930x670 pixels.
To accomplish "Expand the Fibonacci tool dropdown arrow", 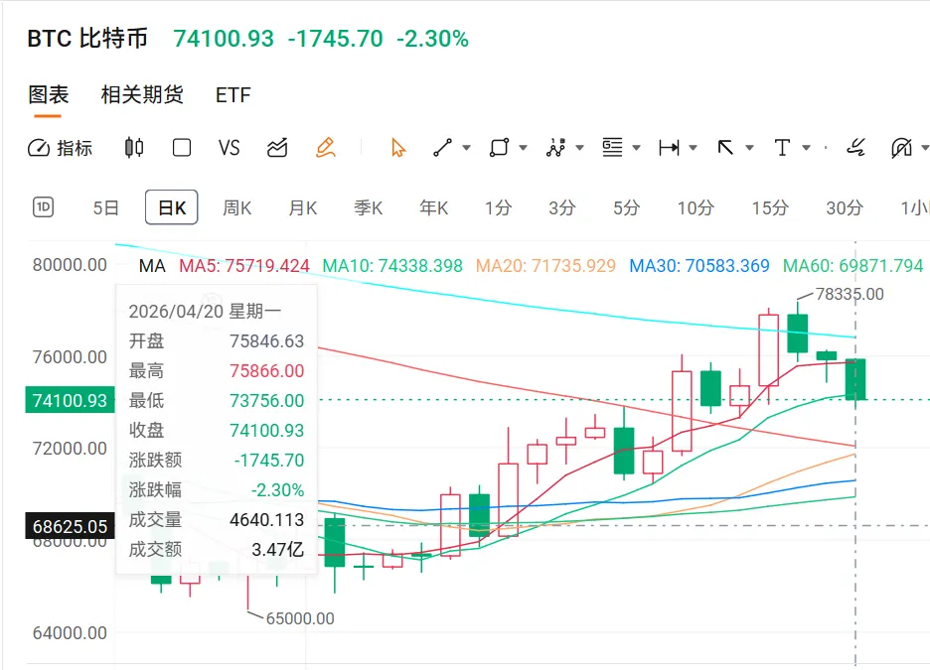I will 637,148.
